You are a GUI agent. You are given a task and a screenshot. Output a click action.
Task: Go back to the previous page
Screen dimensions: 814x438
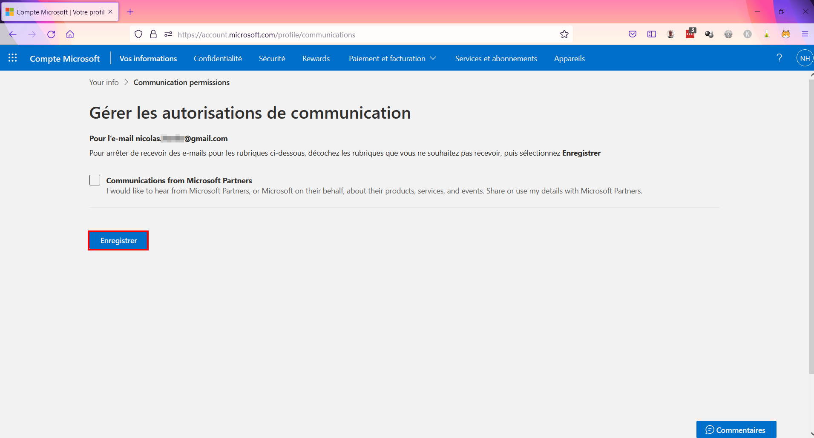(x=13, y=34)
